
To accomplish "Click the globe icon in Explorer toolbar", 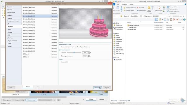I will coord(184,20).
